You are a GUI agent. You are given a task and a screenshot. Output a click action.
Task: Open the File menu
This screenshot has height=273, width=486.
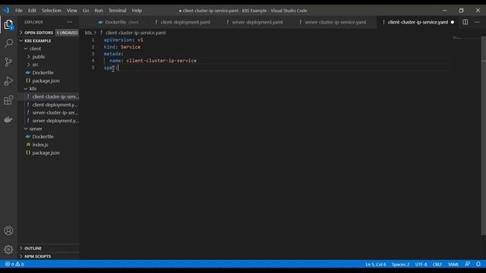(x=19, y=10)
